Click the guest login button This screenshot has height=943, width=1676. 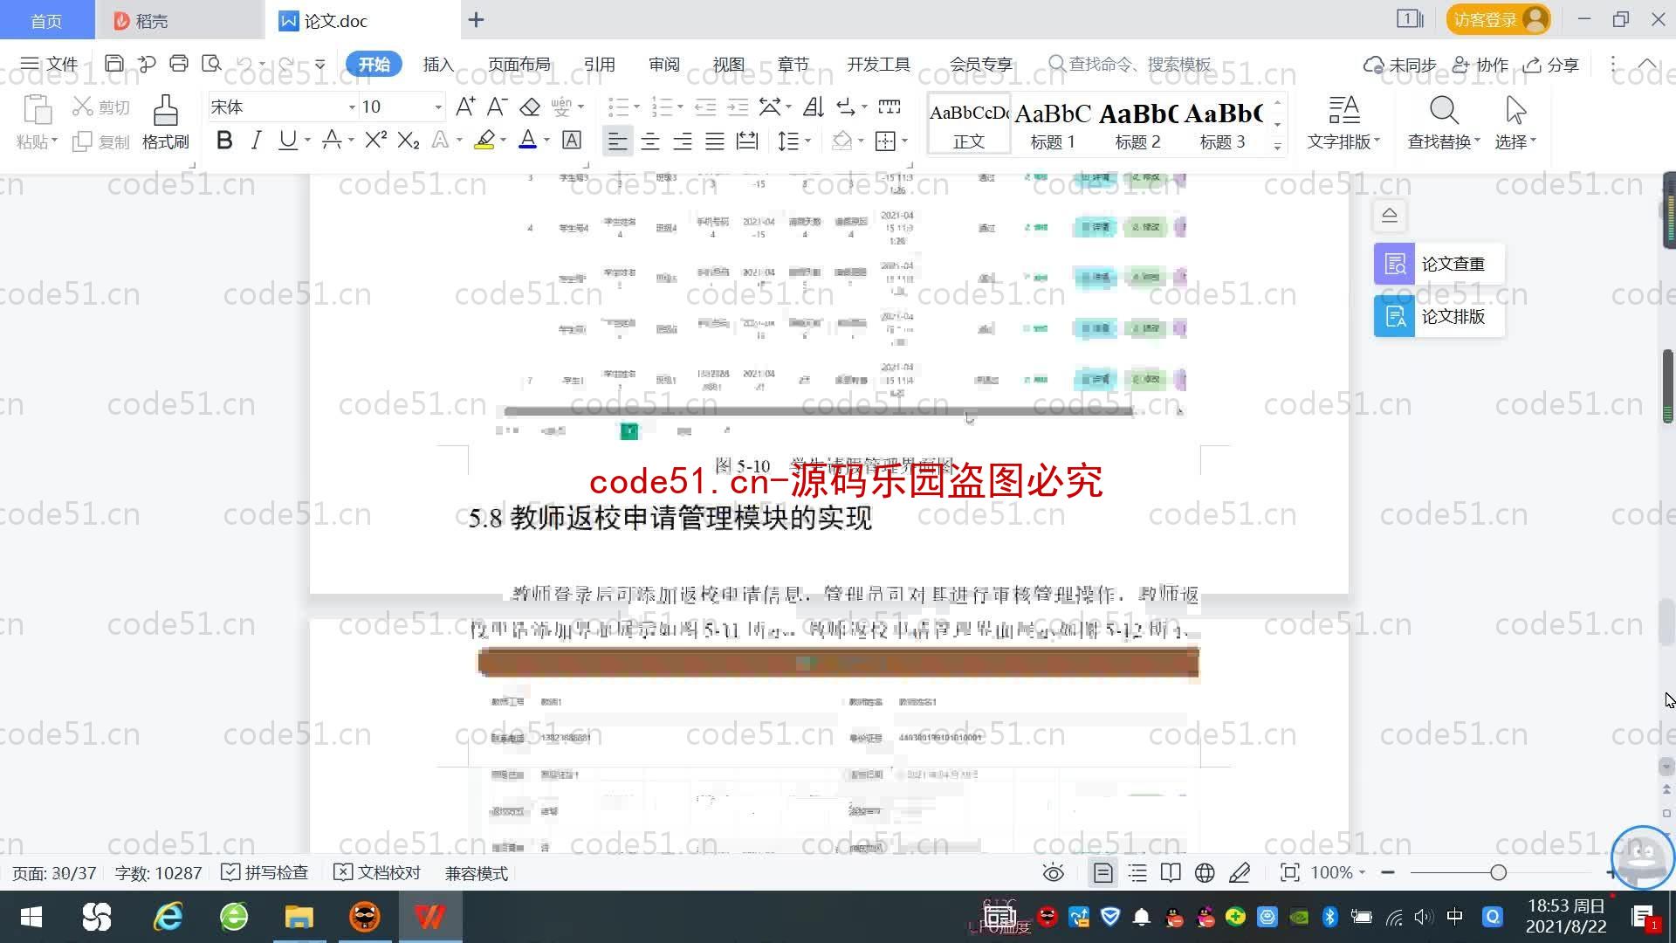(1498, 19)
